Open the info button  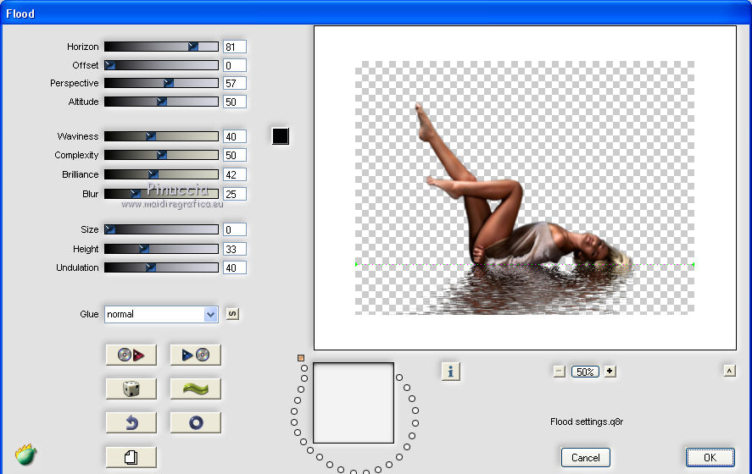pos(450,371)
